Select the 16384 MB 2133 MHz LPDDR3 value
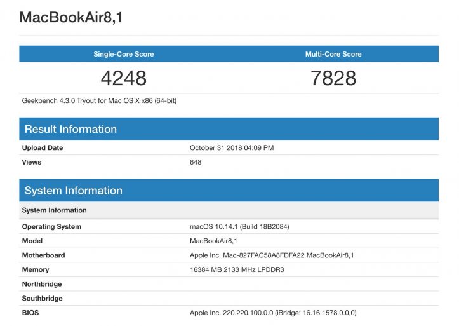459x326 pixels. point(237,269)
